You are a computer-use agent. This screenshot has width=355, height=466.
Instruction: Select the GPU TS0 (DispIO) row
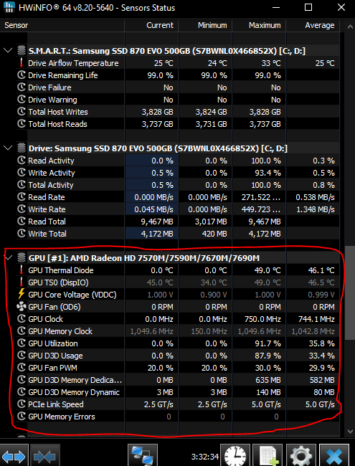click(178, 282)
